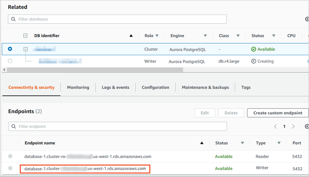Open the Role column sort dropdown
Screen dimensions: 309x177
157,36
